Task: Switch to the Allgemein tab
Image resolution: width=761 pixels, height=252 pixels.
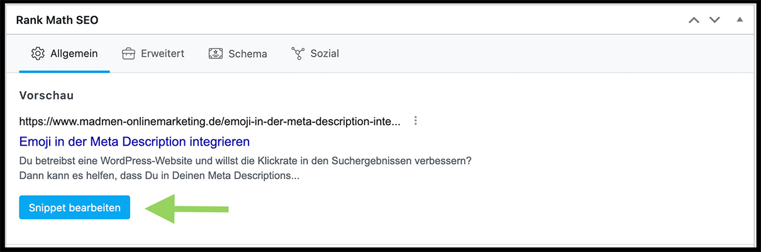Action: tap(74, 53)
